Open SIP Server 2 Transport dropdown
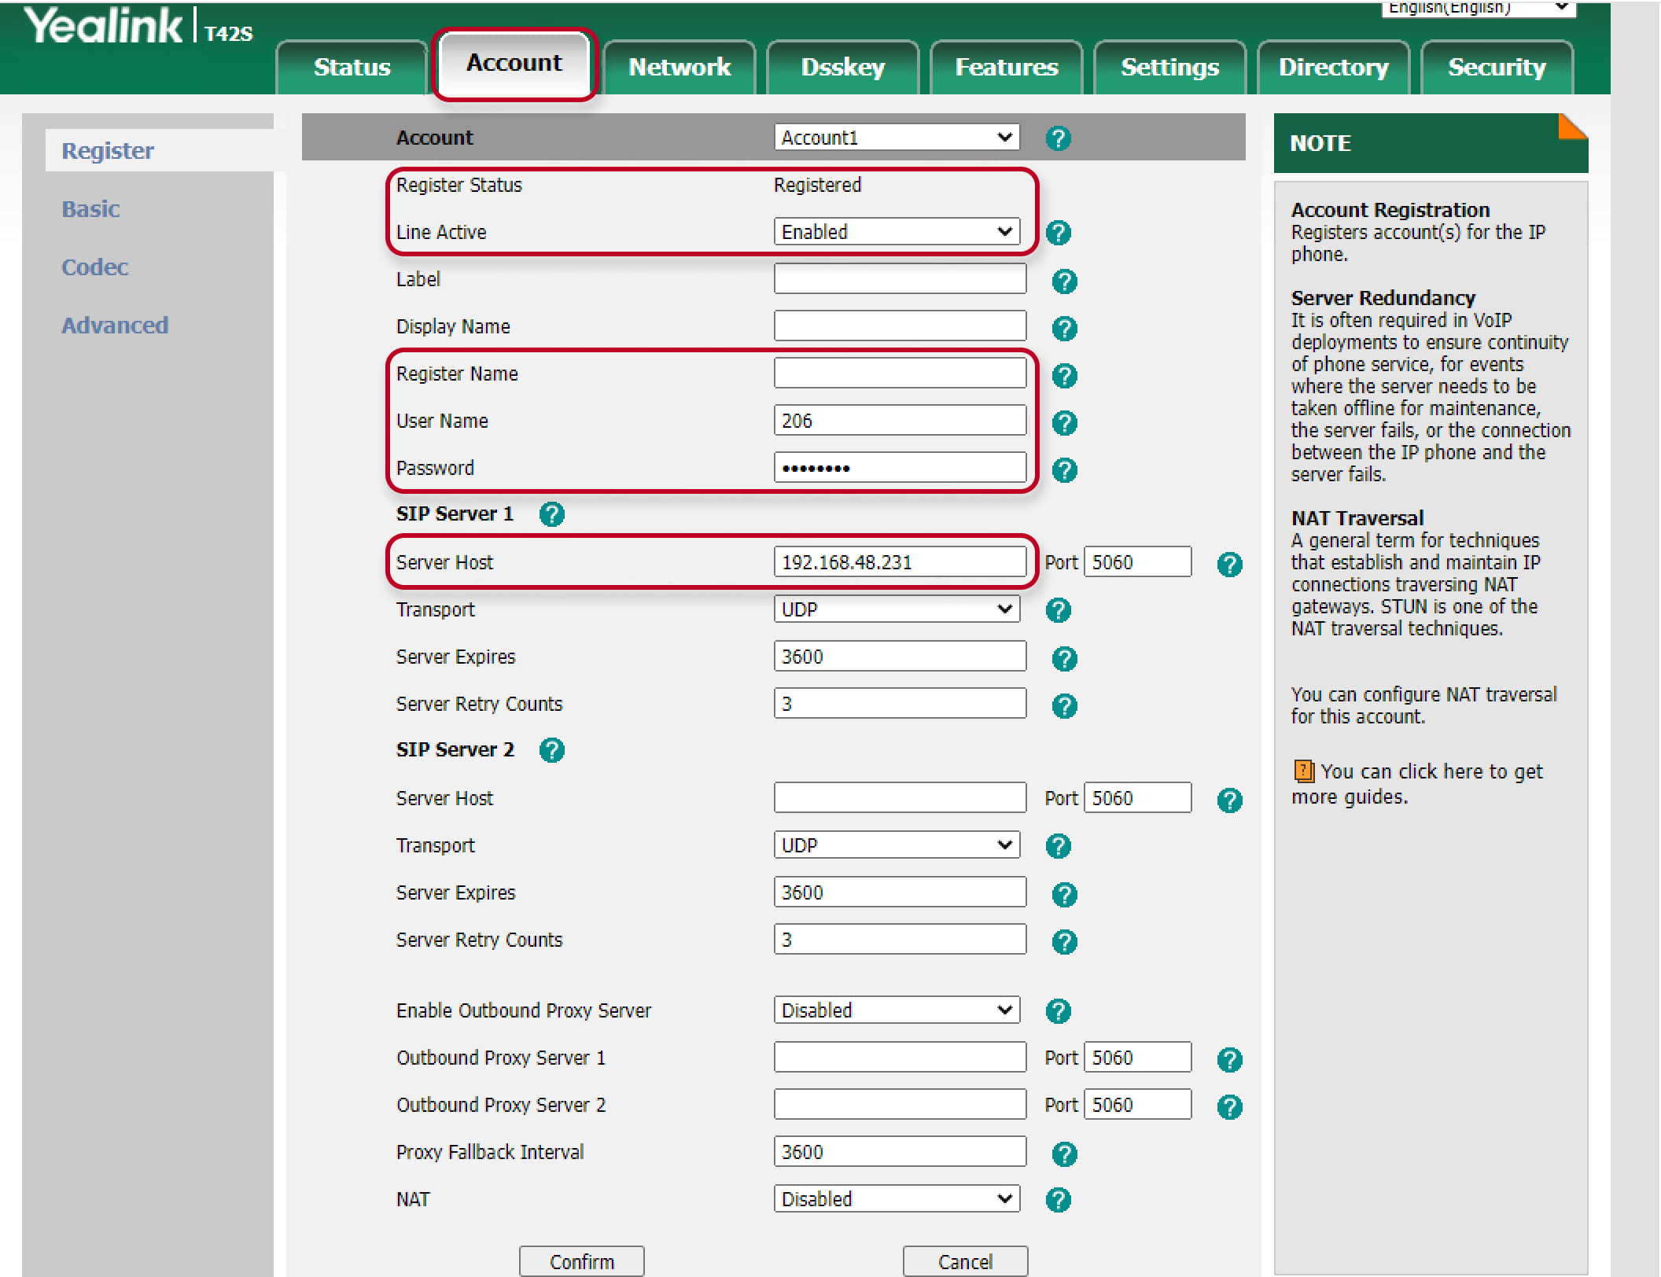 [897, 845]
